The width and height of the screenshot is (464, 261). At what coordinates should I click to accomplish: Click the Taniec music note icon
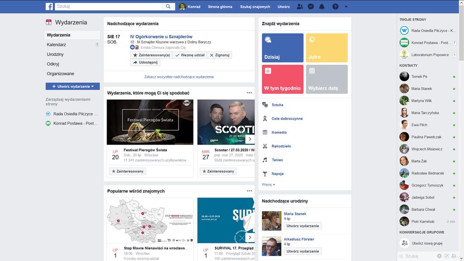(265, 160)
